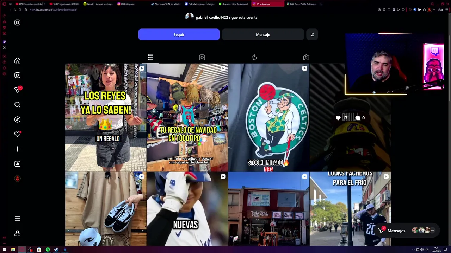Open direct messages with notification badge in sidebar

17,90
